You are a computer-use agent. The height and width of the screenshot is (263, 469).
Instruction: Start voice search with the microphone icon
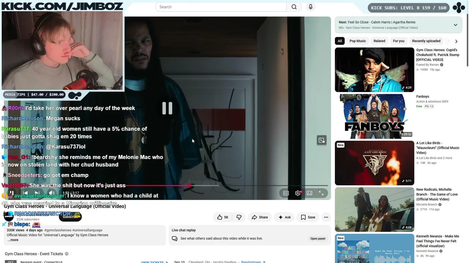[311, 7]
